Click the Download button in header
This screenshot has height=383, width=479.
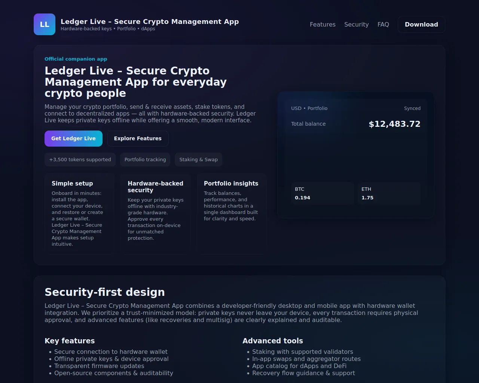[421, 24]
